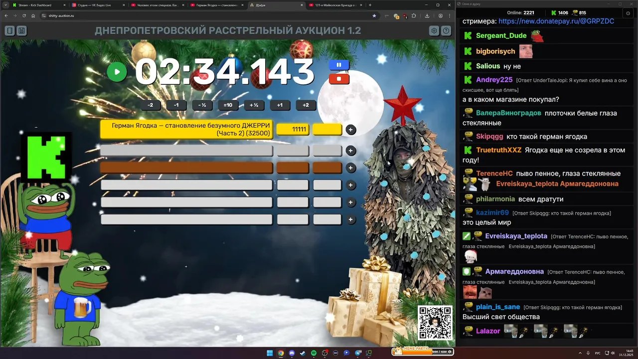Set timer to ten with the =10 button
This screenshot has width=638, height=359.
coord(228,105)
